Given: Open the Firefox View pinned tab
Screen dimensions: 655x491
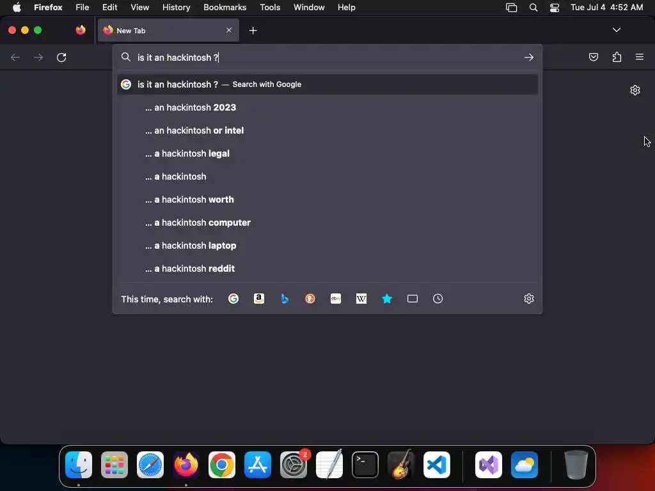Looking at the screenshot, I should pyautogui.click(x=81, y=30).
